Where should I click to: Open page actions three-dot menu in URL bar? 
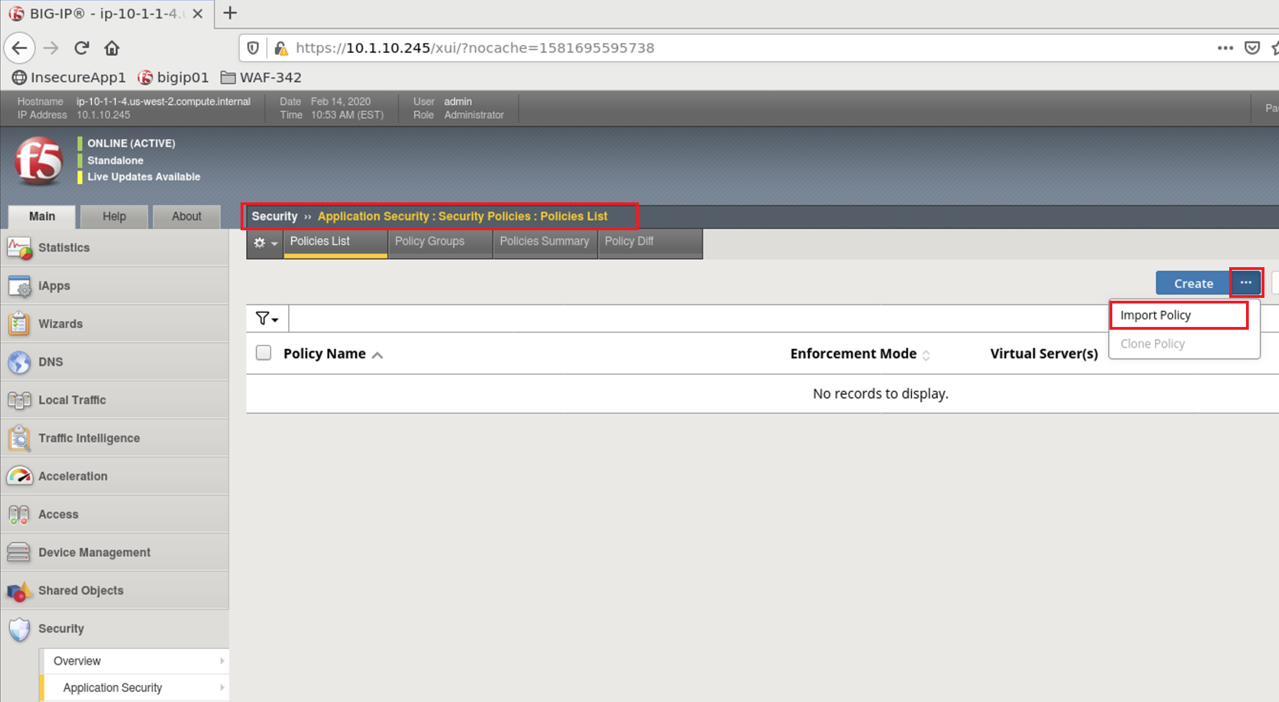[x=1225, y=48]
